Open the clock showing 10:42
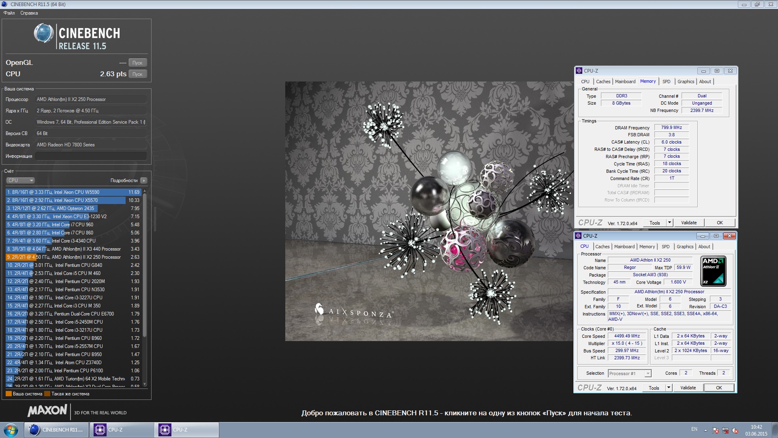This screenshot has height=438, width=778. pyautogui.click(x=756, y=430)
